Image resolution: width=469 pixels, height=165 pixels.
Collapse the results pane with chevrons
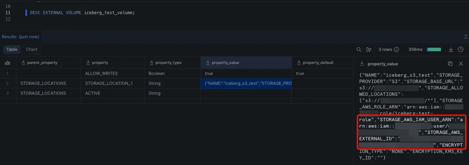(x=466, y=37)
